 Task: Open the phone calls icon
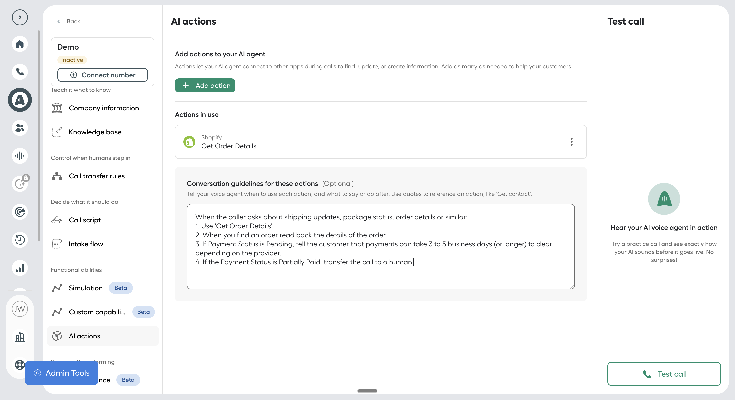click(x=20, y=72)
